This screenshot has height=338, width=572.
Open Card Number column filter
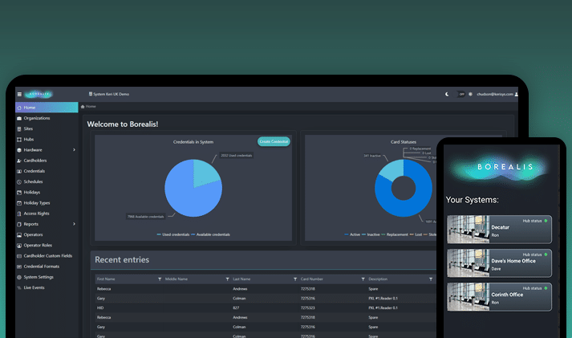click(x=363, y=279)
